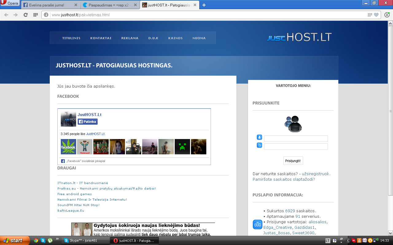The height and width of the screenshot is (245, 393).
Task: Open 'Nemokami Filmai Ir Televizija Internetu!' link
Action: (92, 199)
